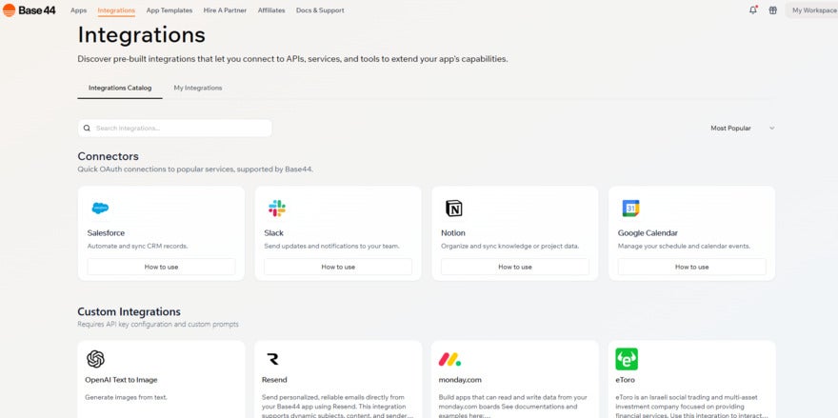Select Integrations in top navigation

tap(116, 10)
